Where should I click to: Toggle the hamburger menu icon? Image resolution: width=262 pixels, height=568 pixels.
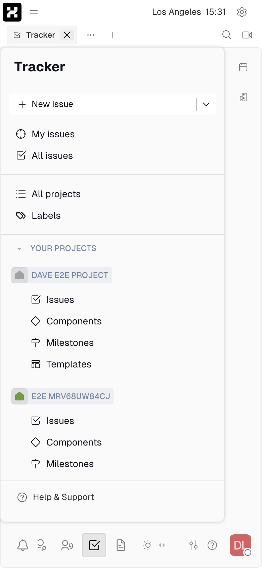tap(34, 12)
